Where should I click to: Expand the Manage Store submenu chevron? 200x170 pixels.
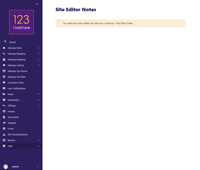38,48
